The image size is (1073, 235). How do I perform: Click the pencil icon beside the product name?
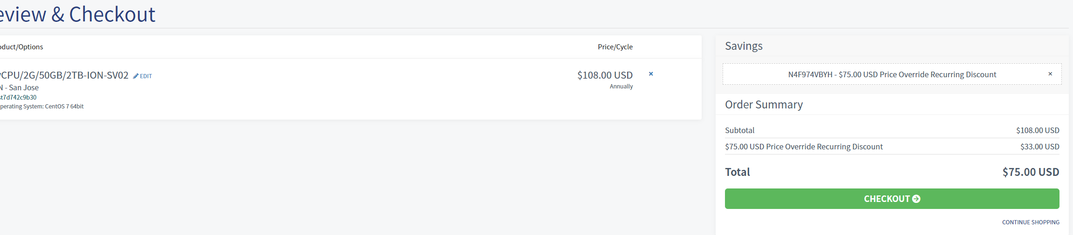[x=136, y=76]
